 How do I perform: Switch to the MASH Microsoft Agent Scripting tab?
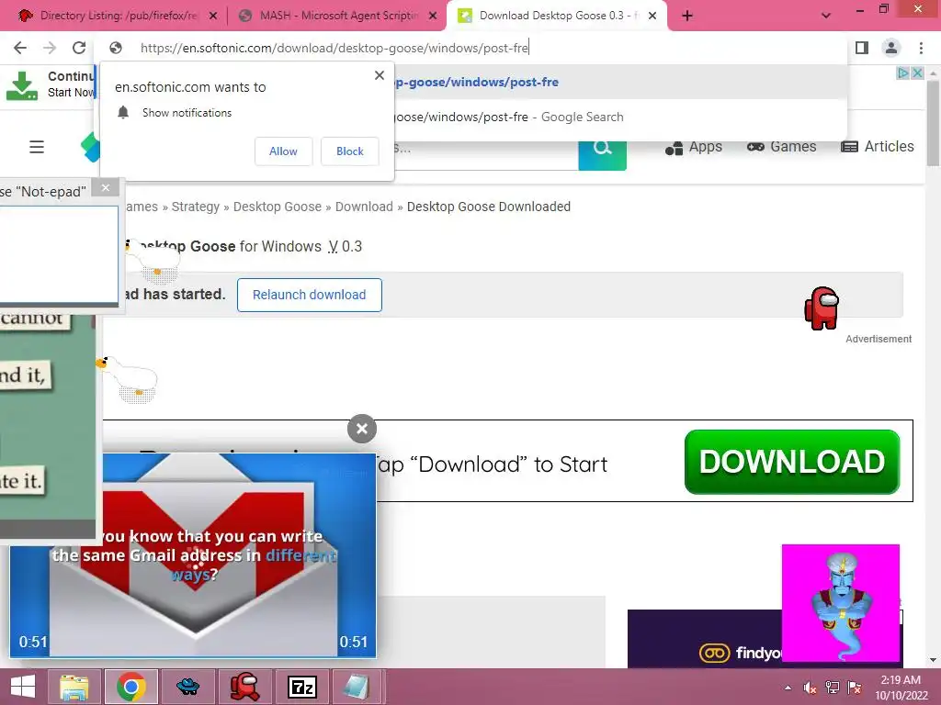point(338,16)
